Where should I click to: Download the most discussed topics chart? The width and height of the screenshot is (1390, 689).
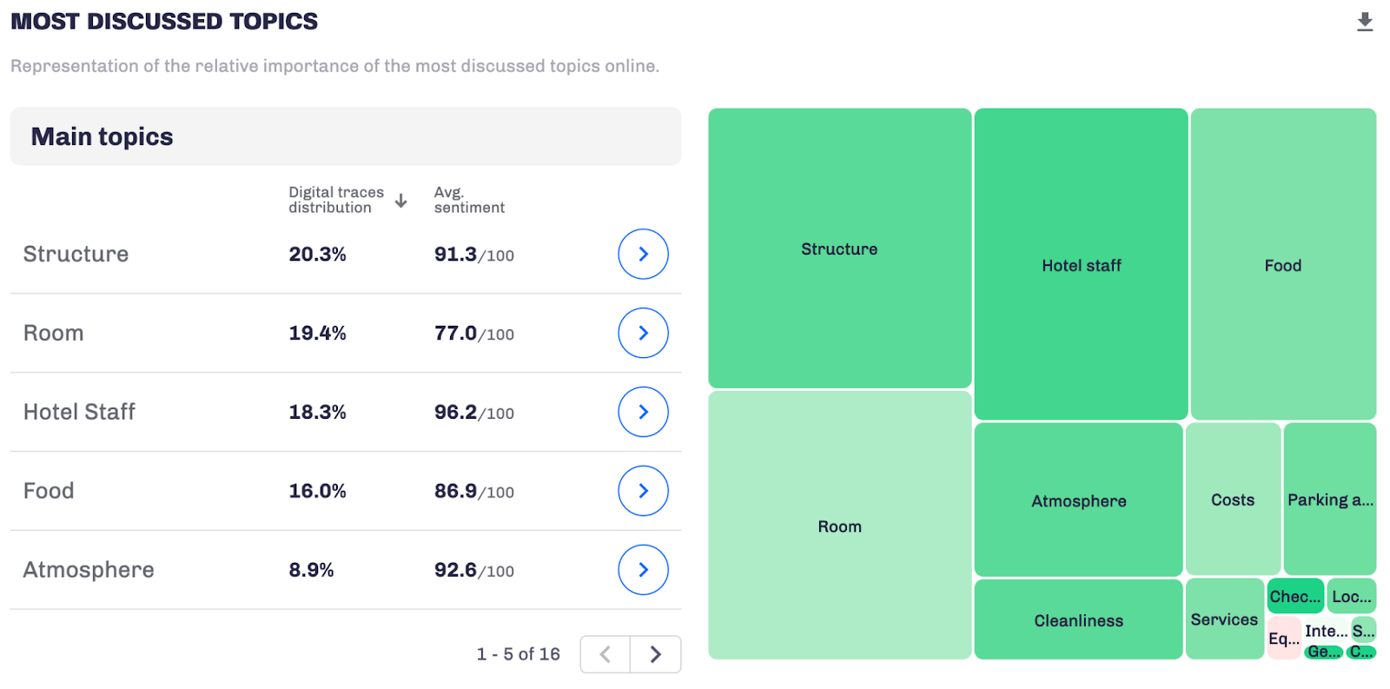pos(1365,23)
